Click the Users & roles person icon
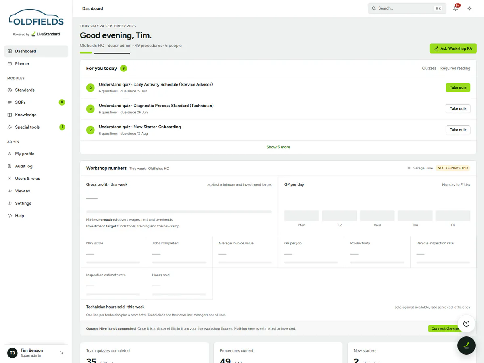484x363 pixels. pos(10,179)
